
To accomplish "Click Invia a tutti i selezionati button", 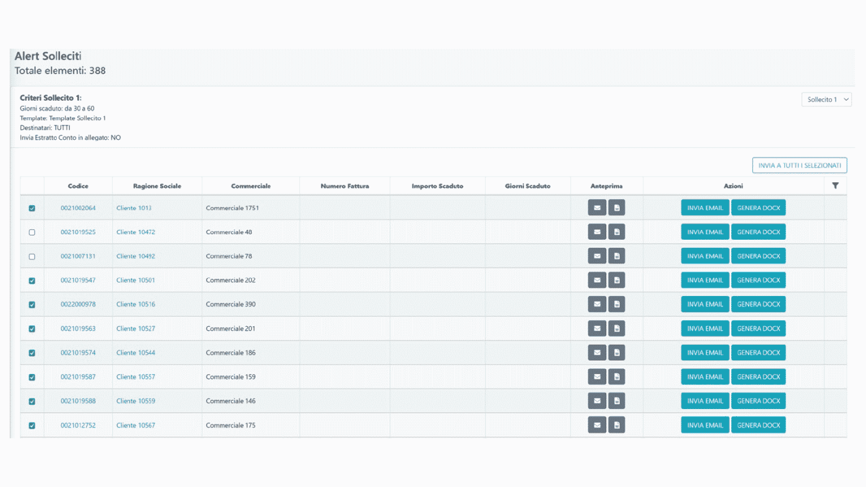I will (800, 166).
